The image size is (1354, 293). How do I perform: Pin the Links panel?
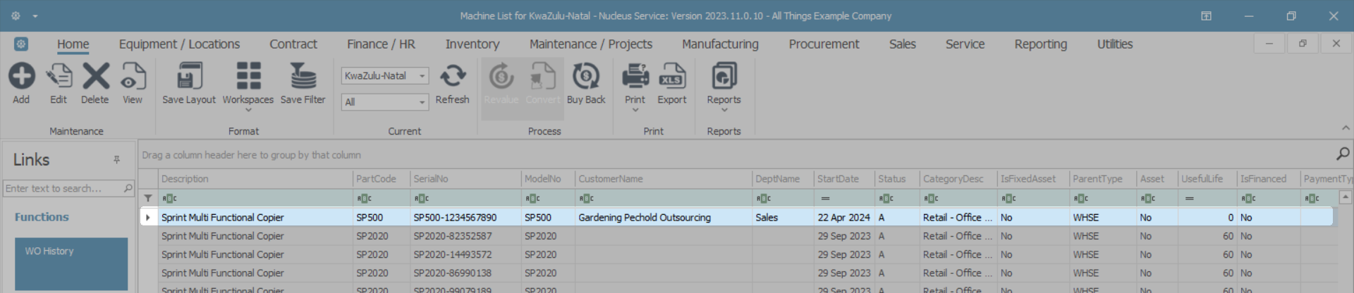(117, 160)
